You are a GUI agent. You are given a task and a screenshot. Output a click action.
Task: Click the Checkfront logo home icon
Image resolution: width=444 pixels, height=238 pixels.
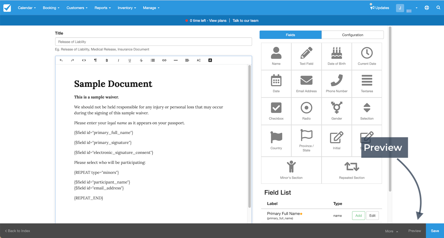coord(7,8)
